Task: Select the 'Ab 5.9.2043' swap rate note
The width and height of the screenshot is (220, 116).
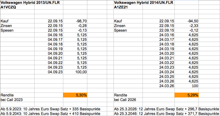Action: 51,114
